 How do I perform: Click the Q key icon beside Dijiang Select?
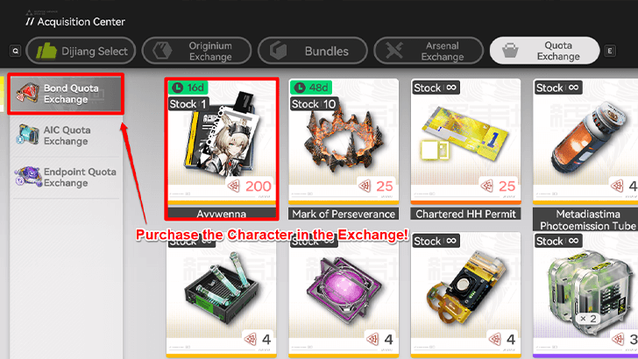[x=15, y=52]
